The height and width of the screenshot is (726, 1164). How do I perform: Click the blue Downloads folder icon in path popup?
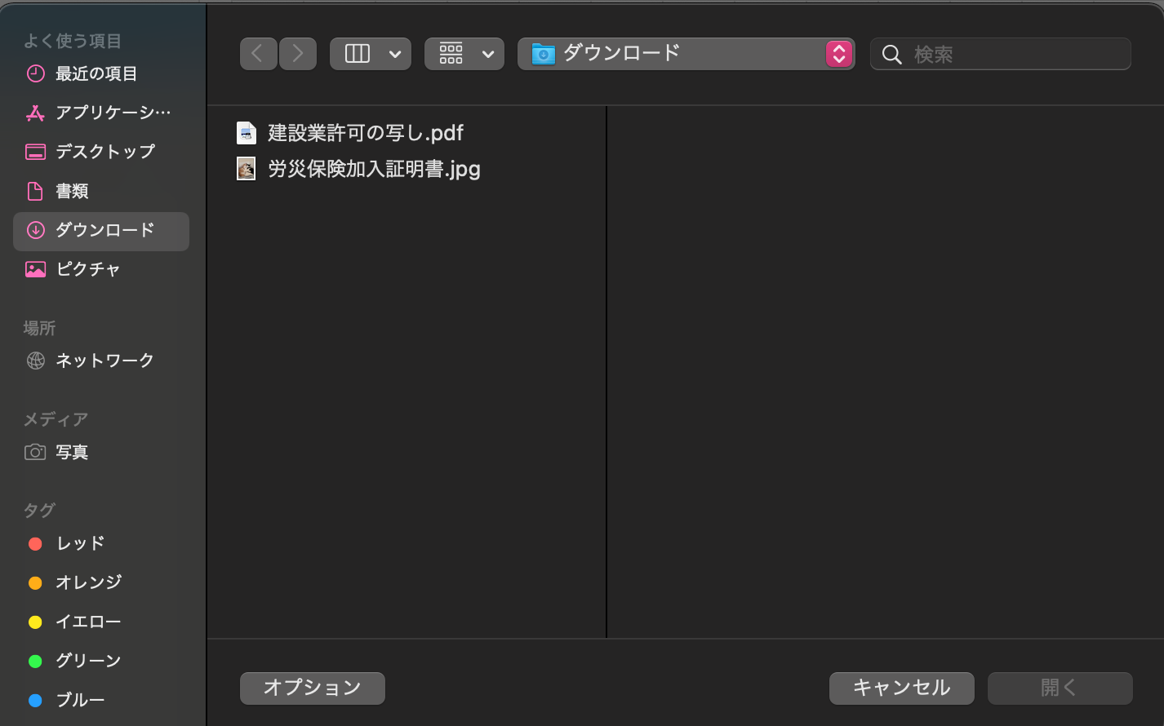pyautogui.click(x=543, y=54)
